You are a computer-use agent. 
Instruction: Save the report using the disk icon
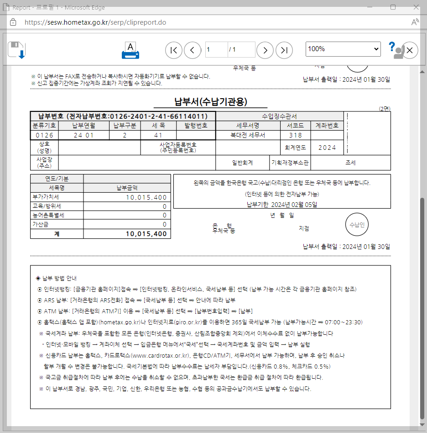tap(16, 50)
